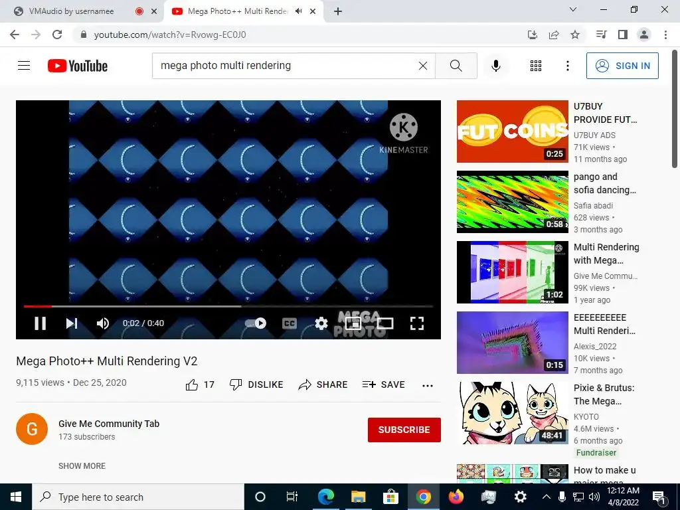The height and width of the screenshot is (510, 680).
Task: Share this video
Action: (323, 384)
